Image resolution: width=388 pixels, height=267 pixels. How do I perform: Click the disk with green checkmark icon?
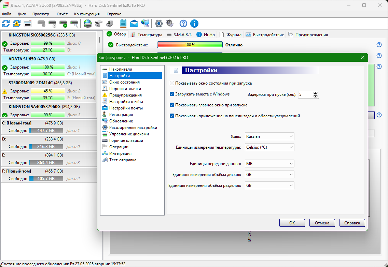pyautogui.click(x=63, y=24)
